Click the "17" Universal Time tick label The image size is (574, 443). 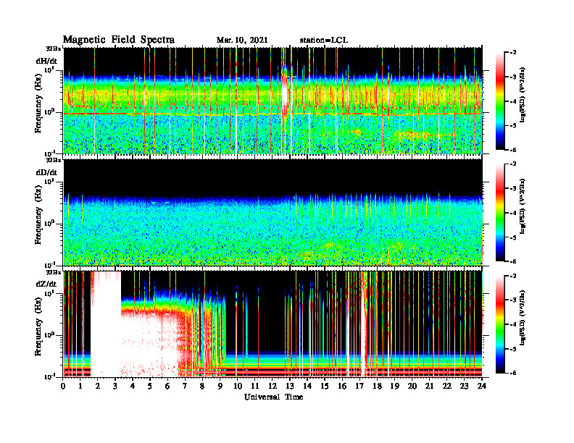tap(360, 386)
